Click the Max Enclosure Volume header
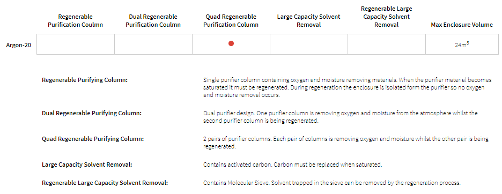This screenshot has width=502, height=194. (x=462, y=25)
